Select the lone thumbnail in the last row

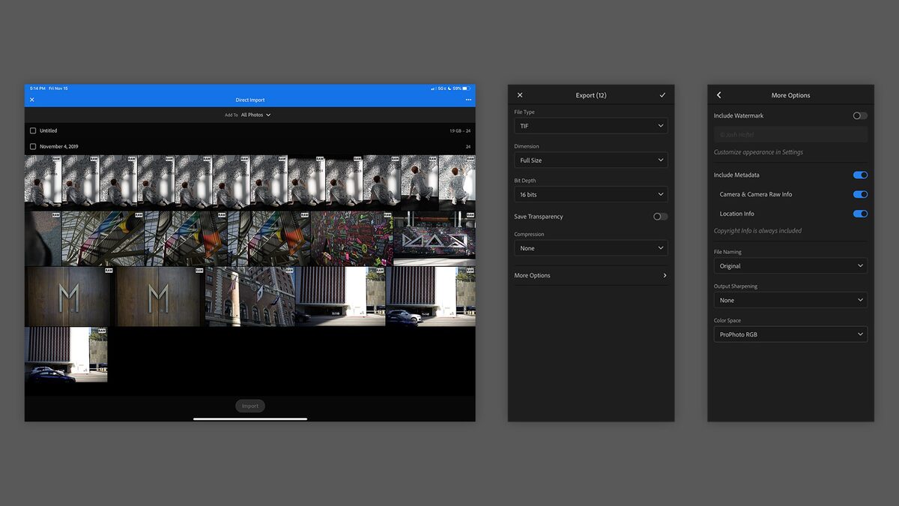pos(66,355)
